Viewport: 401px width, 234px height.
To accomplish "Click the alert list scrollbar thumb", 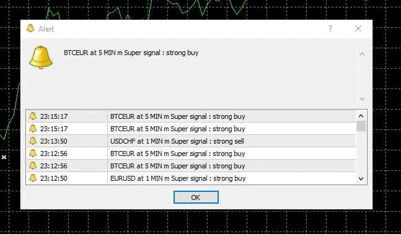I will [361, 126].
